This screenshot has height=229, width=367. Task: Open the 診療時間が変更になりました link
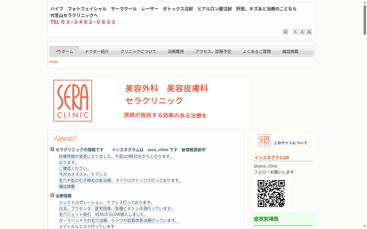pos(116,156)
